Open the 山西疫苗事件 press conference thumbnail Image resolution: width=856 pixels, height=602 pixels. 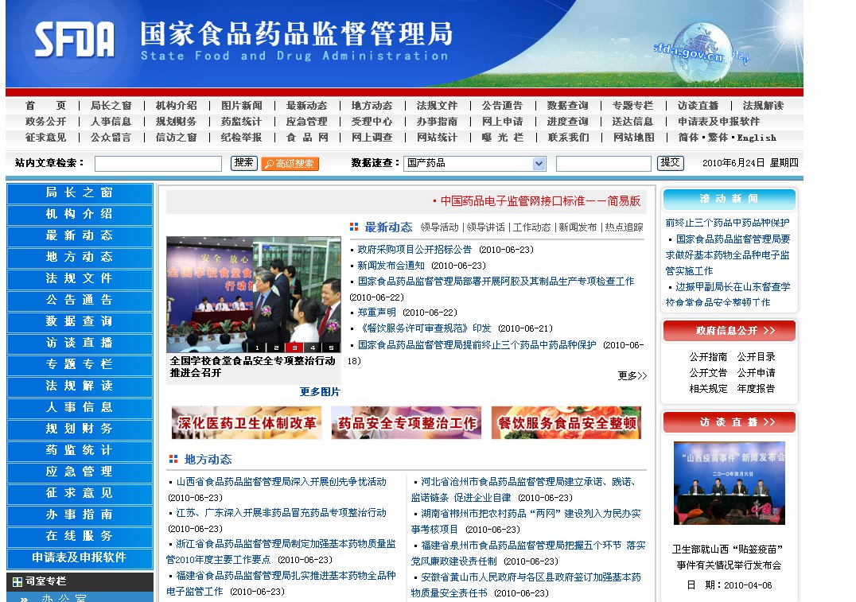730,483
